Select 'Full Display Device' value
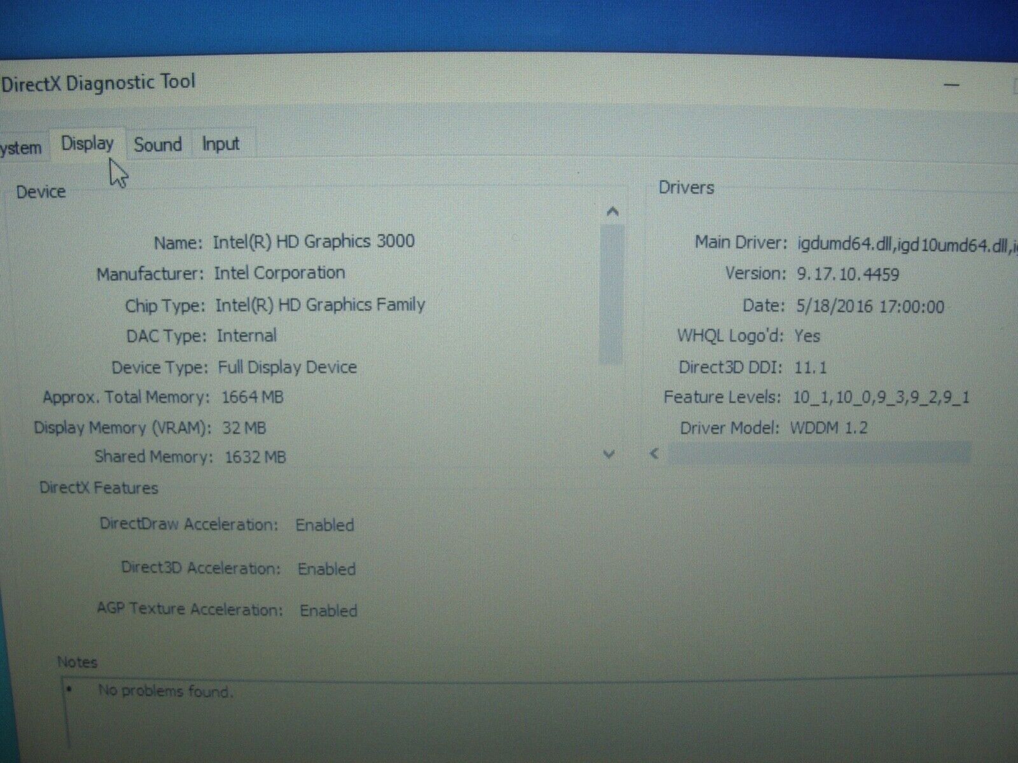Image resolution: width=1018 pixels, height=763 pixels. (288, 367)
